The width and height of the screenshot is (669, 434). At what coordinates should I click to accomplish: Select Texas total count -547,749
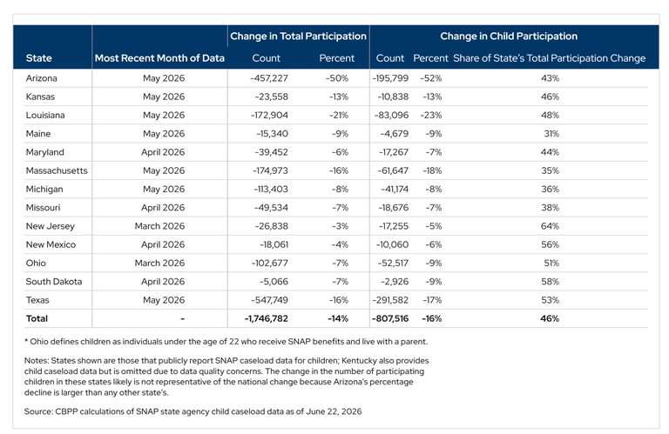(270, 300)
